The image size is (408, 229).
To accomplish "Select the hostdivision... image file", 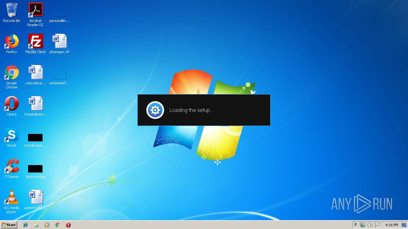I will click(x=35, y=140).
